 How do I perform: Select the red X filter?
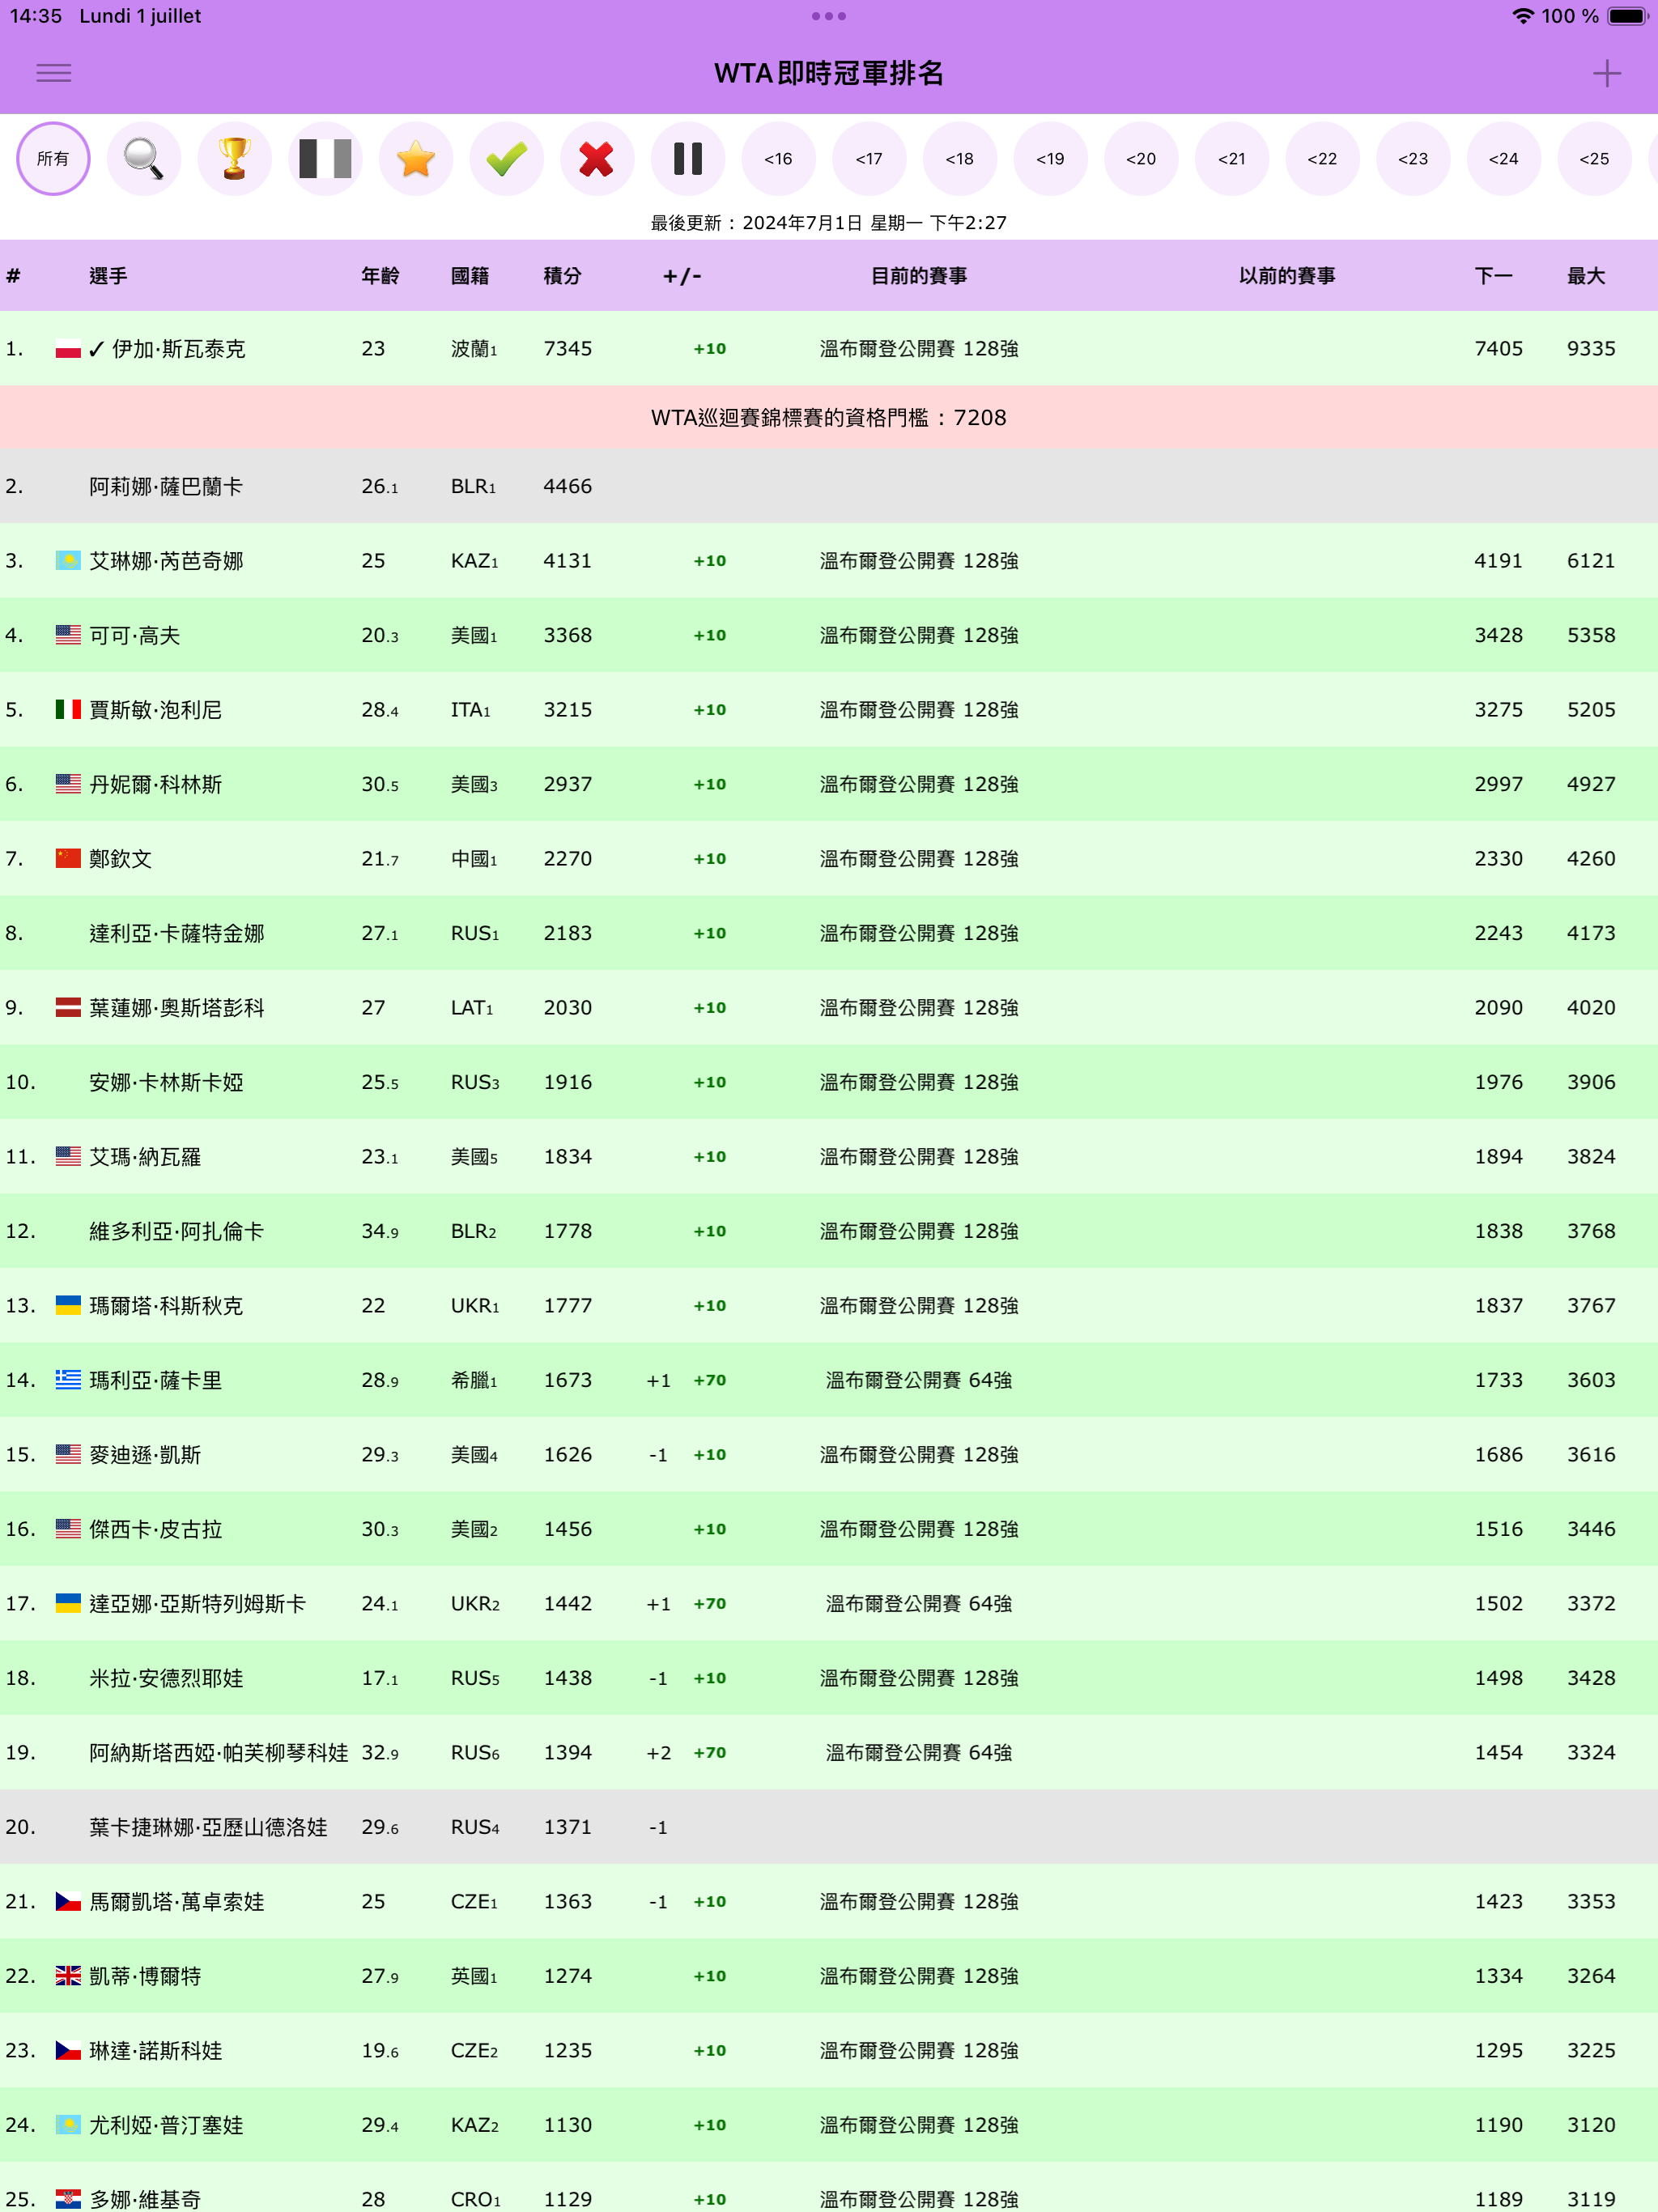click(597, 159)
